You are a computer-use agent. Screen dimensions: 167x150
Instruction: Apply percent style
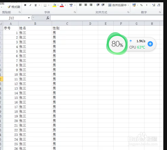pyautogui.click(x=142, y=5)
